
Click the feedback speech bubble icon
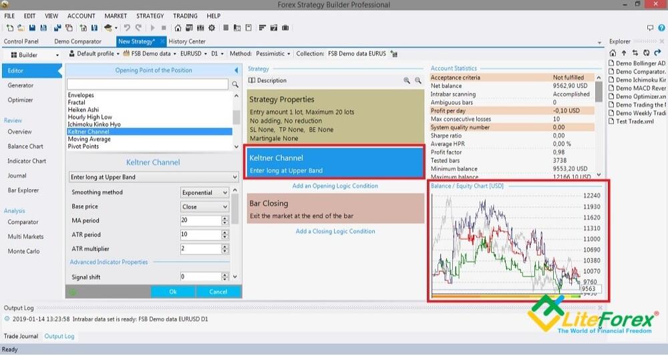(x=650, y=28)
